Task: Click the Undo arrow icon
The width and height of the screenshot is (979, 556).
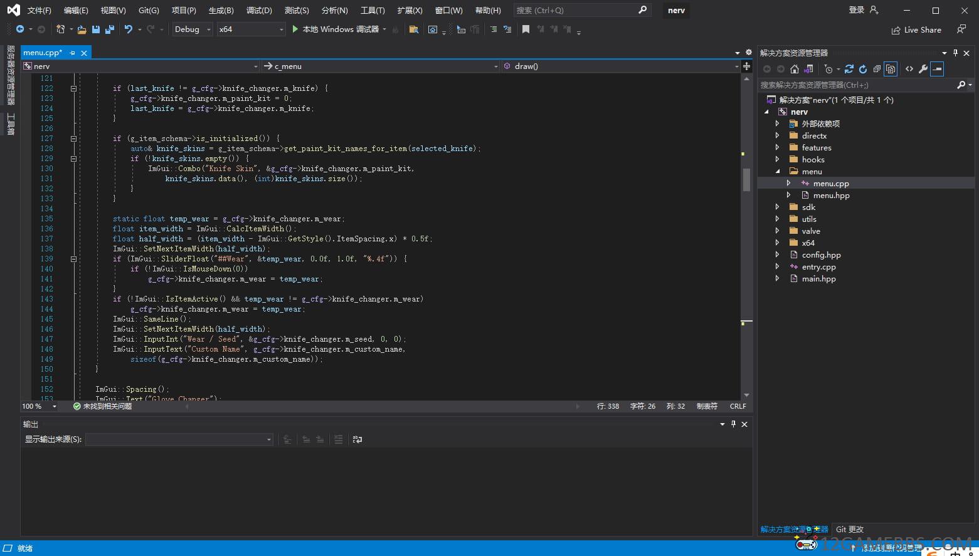Action: pyautogui.click(x=129, y=29)
